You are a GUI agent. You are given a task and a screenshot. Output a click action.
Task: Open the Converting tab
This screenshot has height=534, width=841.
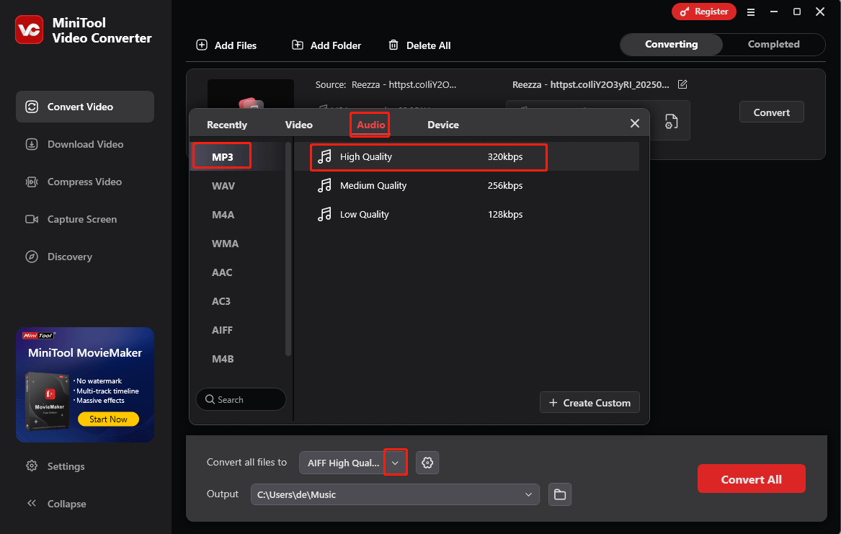pos(672,45)
